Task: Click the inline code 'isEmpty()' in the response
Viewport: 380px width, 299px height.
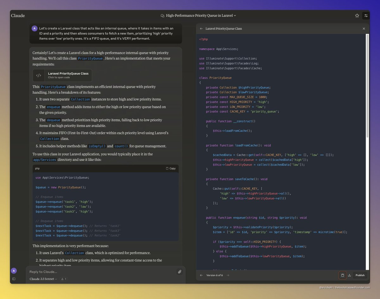Action: 97,146
